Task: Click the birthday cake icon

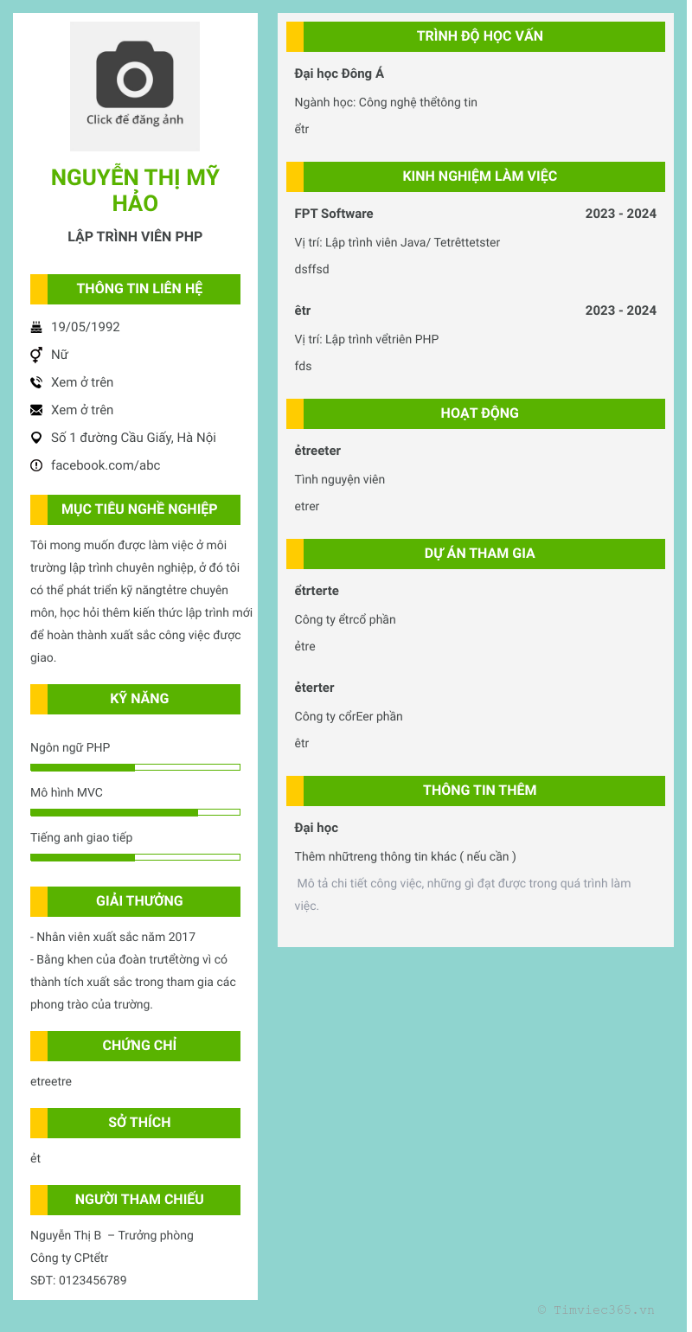Action: [x=36, y=327]
